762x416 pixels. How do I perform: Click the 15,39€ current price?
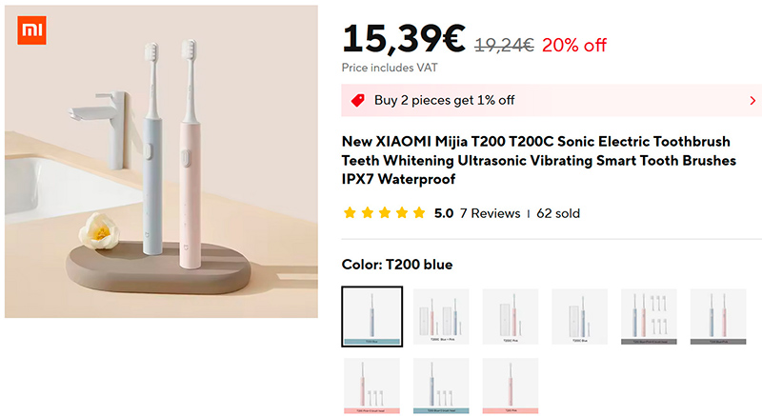[403, 39]
